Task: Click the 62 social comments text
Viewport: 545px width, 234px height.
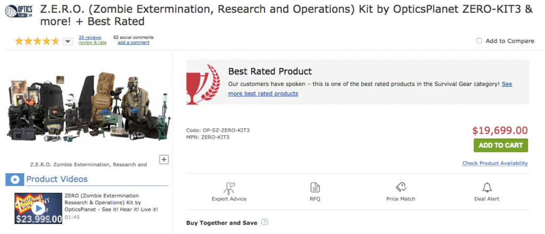Action: (x=134, y=37)
